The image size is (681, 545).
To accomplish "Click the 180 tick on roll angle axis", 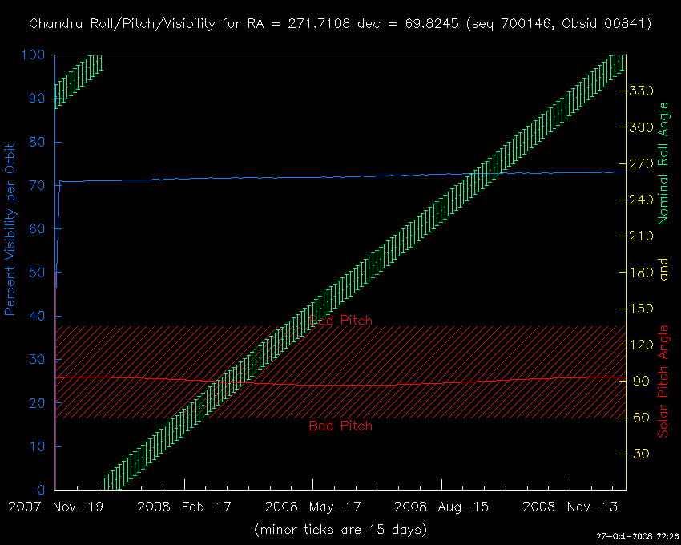I will pos(643,272).
